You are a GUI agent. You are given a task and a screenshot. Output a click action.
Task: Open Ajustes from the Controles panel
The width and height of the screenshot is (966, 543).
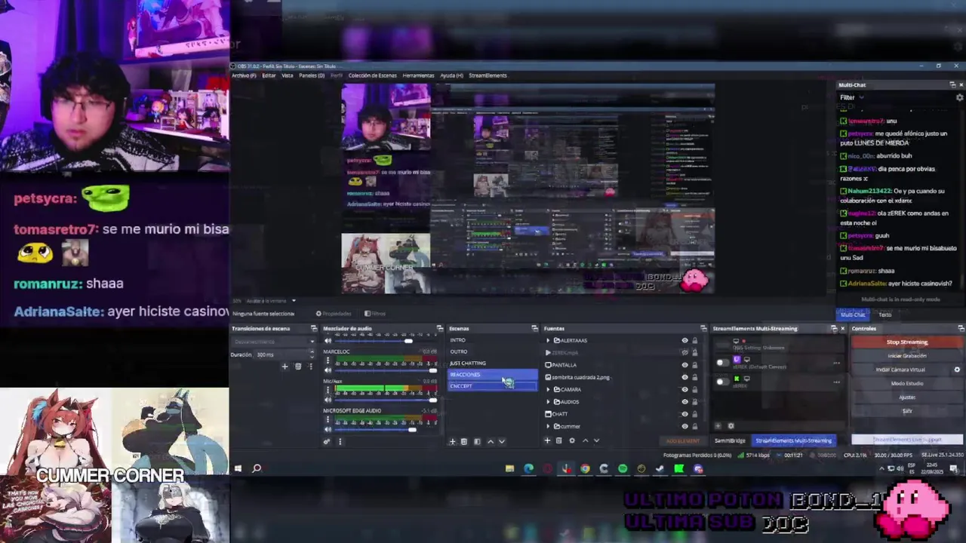coord(906,397)
